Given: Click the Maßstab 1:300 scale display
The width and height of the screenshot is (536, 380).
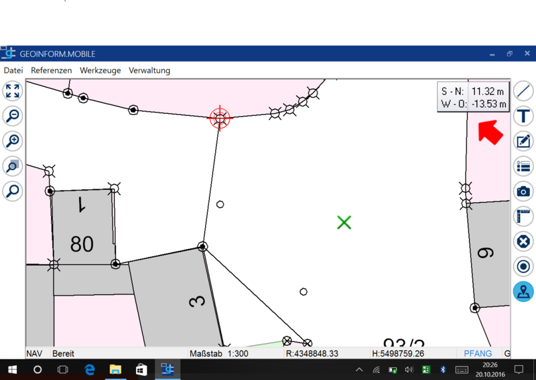Looking at the screenshot, I should [x=219, y=353].
